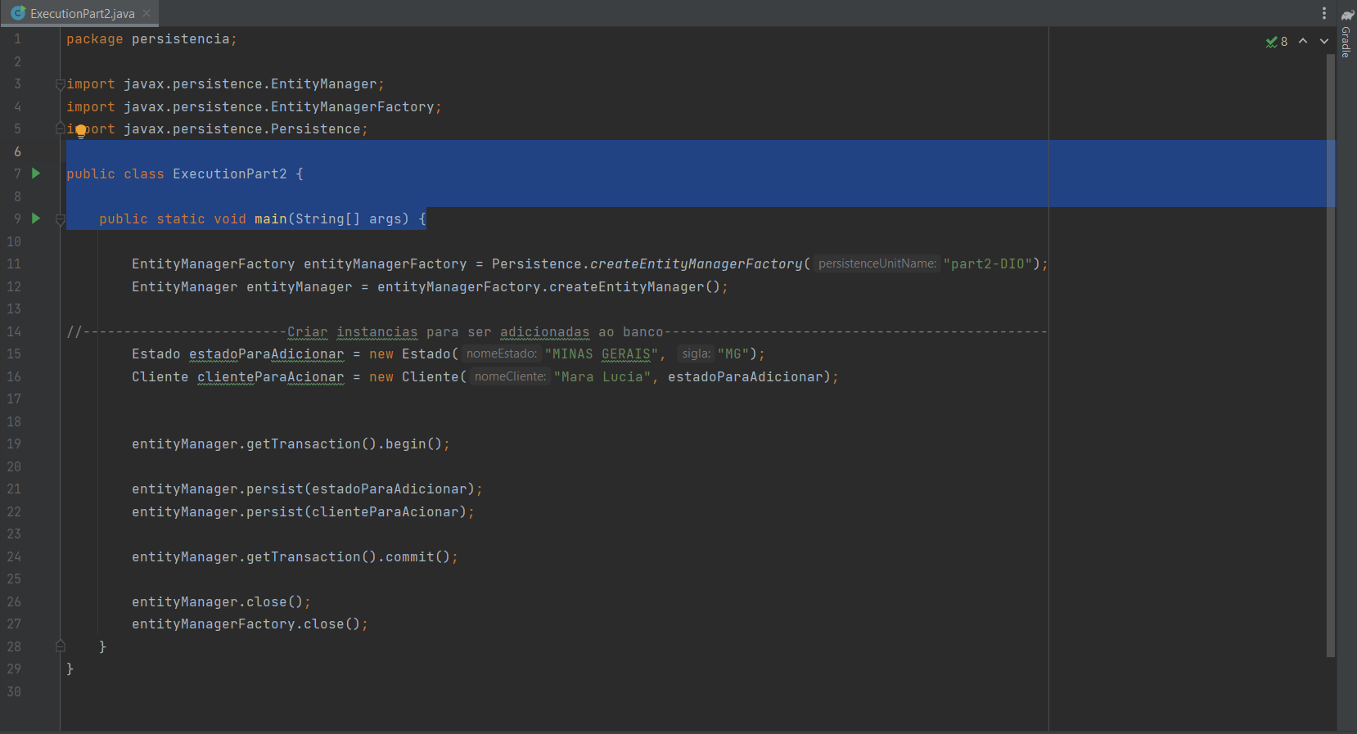
Task: Open the editor tabs more options menu
Action: [x=1323, y=13]
